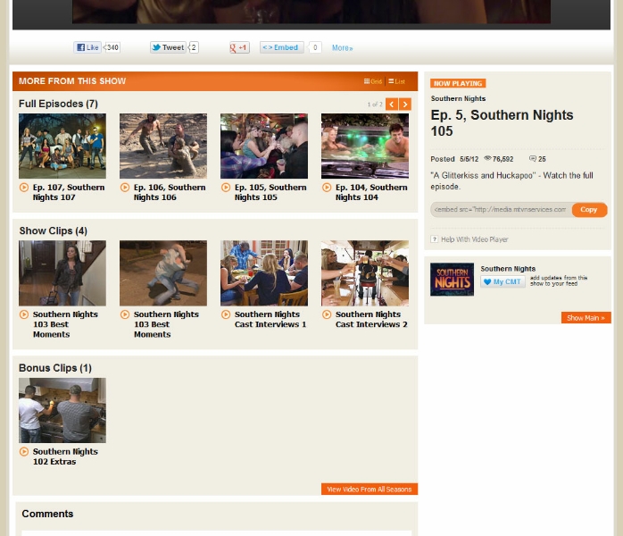Screen dimensions: 623x536
Task: Open the Ep. 106 episode thumbnail
Action: click(x=162, y=146)
